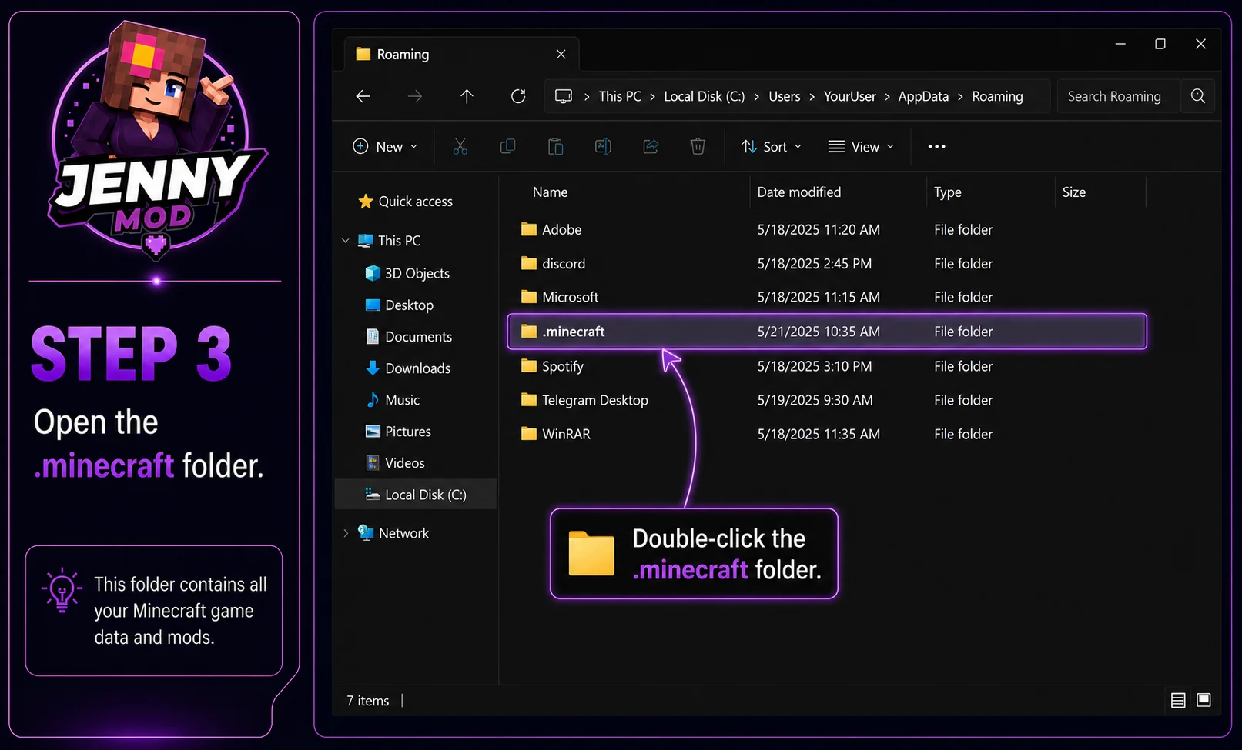1242x750 pixels.
Task: Open Quick access in the sidebar
Action: point(406,202)
